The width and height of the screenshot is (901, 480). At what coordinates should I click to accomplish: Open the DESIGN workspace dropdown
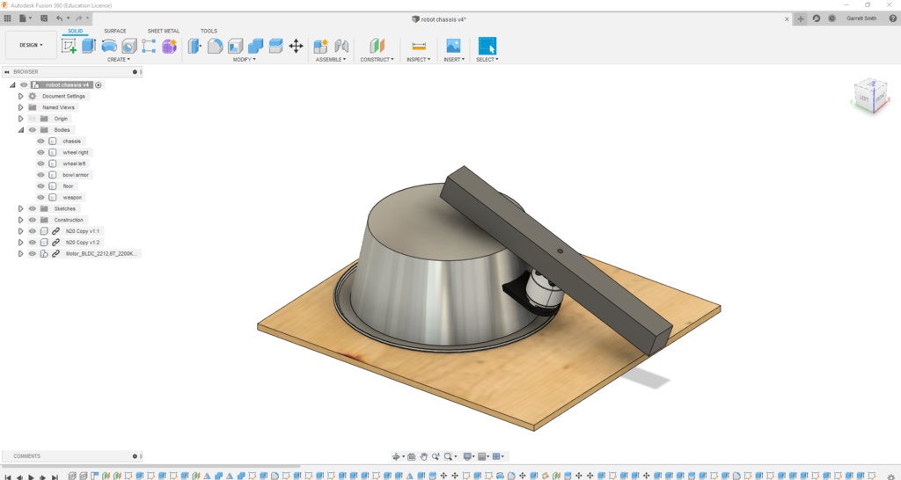(x=31, y=45)
